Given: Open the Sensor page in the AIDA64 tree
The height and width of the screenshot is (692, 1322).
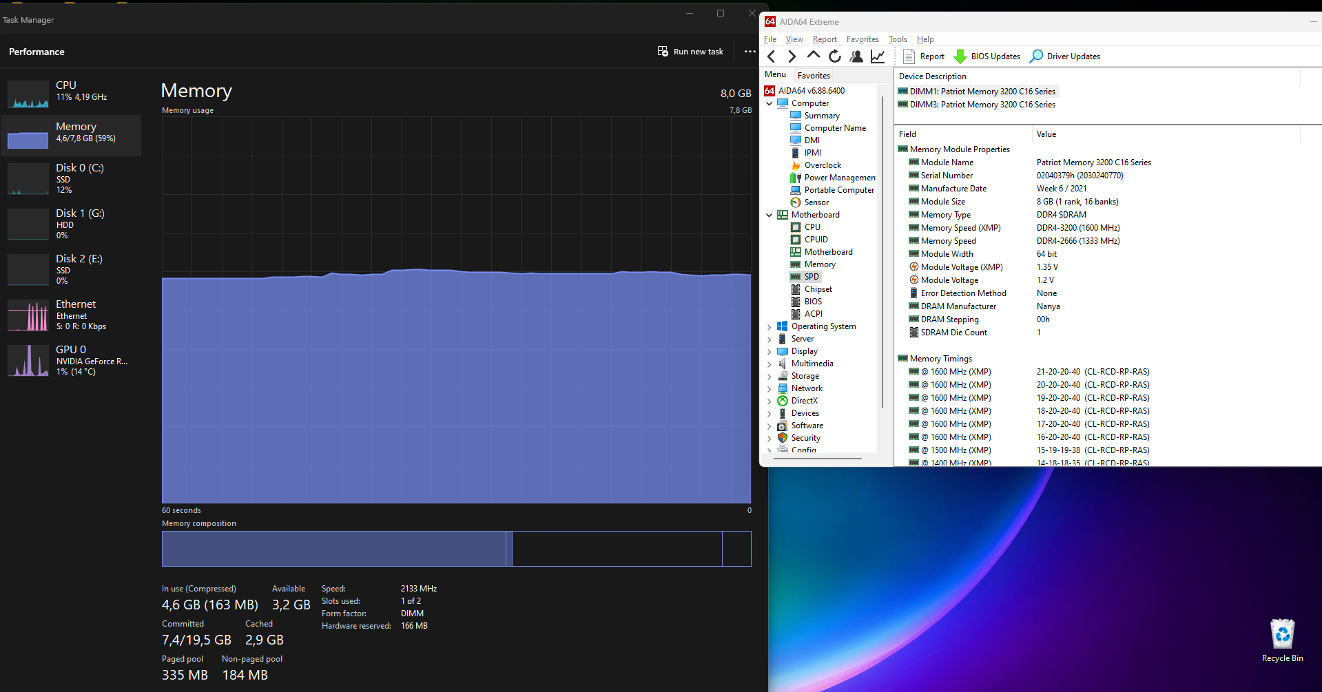Looking at the screenshot, I should (816, 202).
